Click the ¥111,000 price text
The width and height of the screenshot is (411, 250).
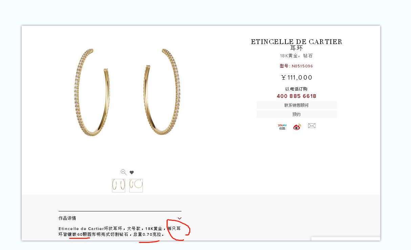coord(297,78)
